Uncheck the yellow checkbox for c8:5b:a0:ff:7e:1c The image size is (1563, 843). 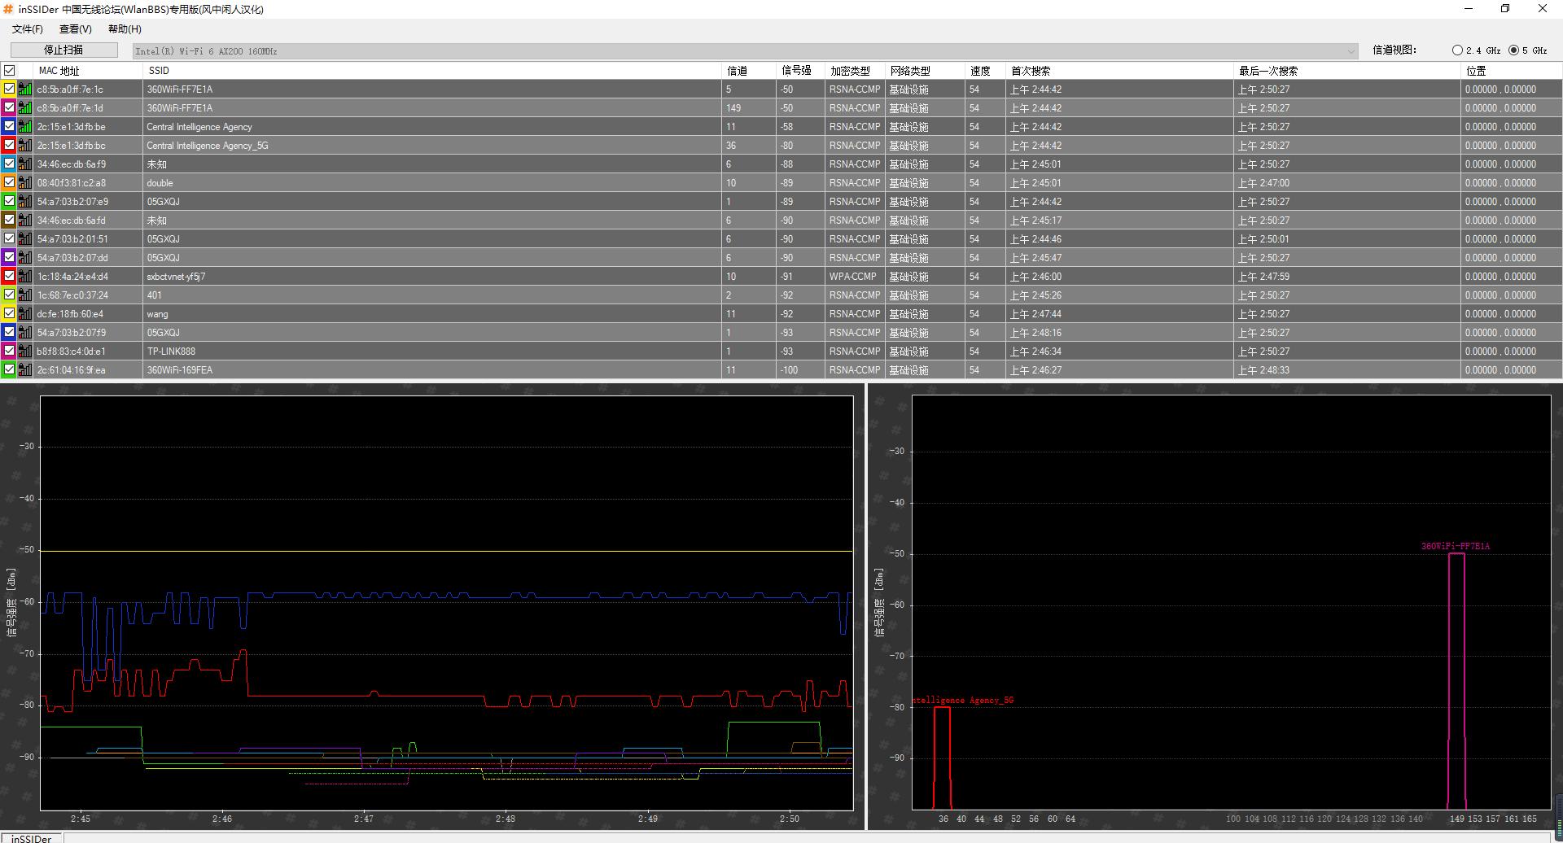coord(10,90)
